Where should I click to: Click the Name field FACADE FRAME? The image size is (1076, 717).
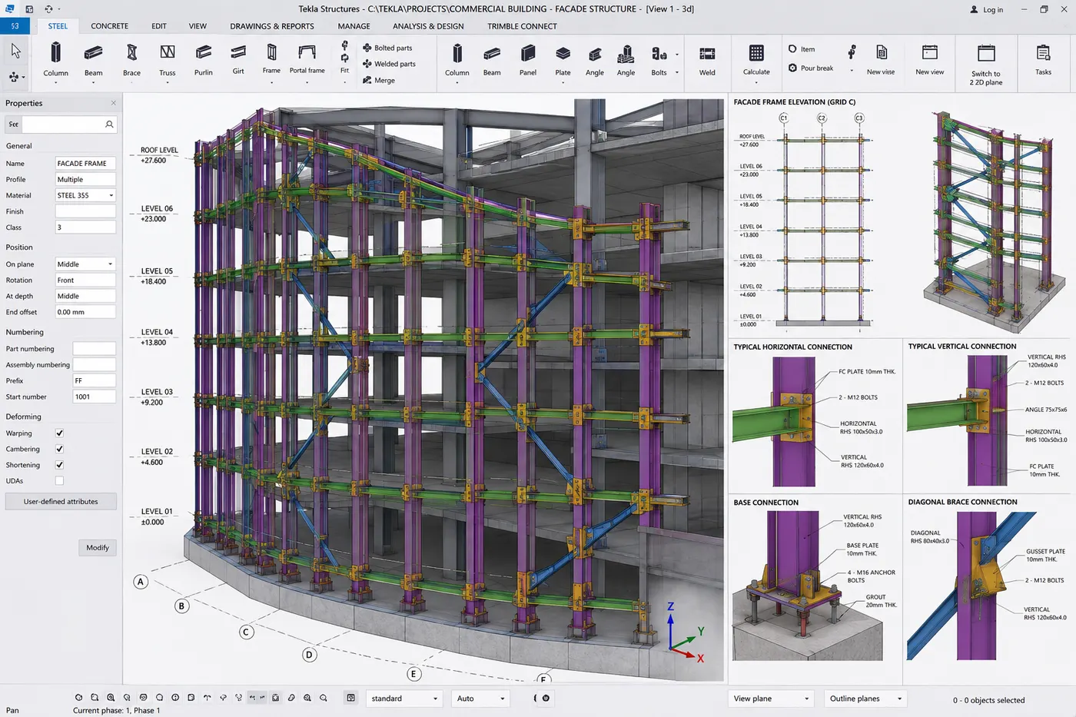click(x=85, y=163)
